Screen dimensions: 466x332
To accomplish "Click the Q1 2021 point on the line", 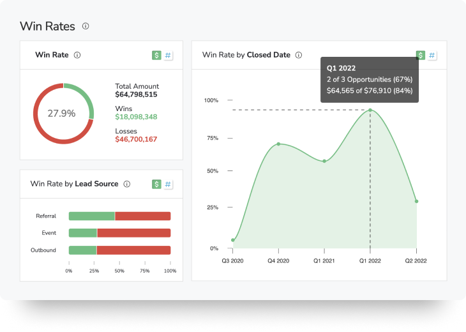I will [324, 161].
